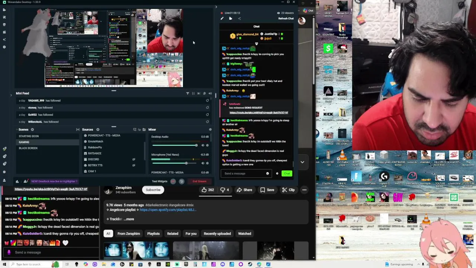Select the POWERCHAT - TTS - MEDIA source

click(x=104, y=135)
